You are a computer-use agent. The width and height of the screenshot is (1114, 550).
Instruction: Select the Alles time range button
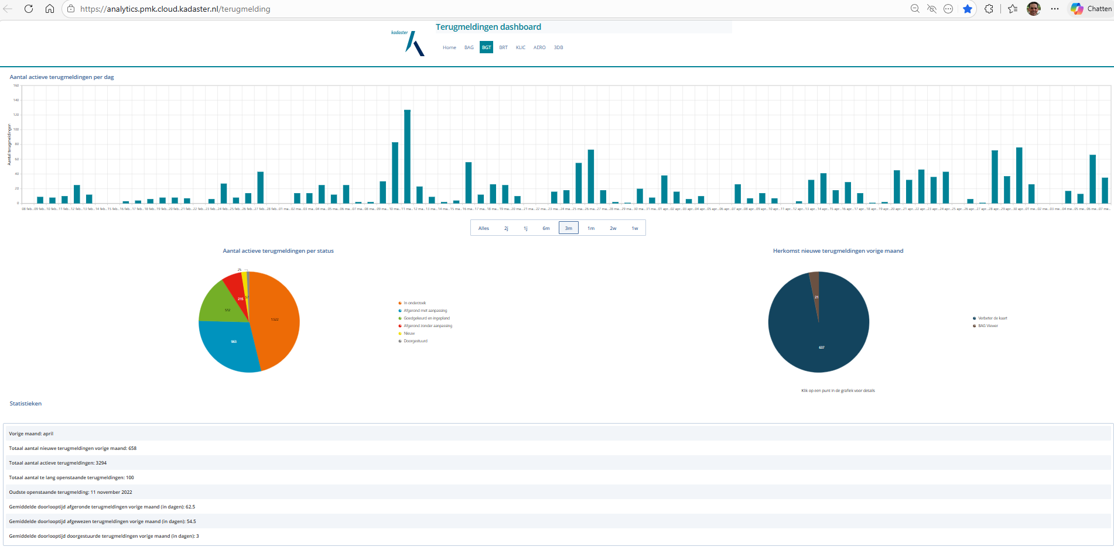[484, 228]
